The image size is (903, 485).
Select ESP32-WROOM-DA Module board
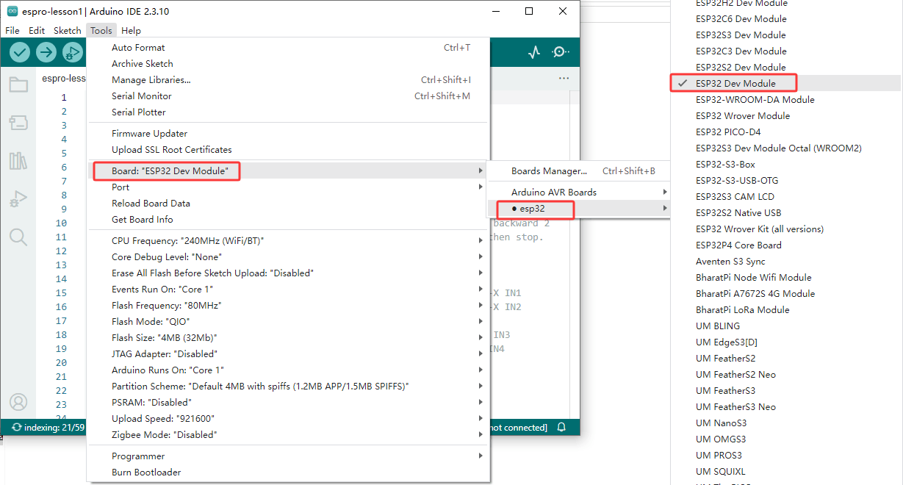point(787,100)
